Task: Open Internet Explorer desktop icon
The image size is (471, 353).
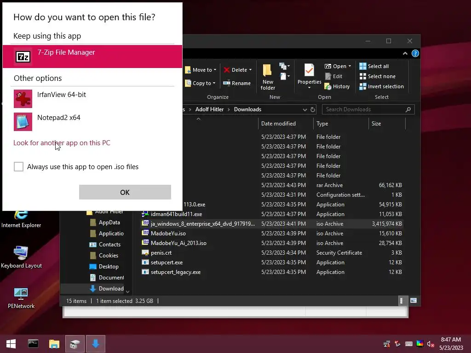Action: tap(21, 219)
